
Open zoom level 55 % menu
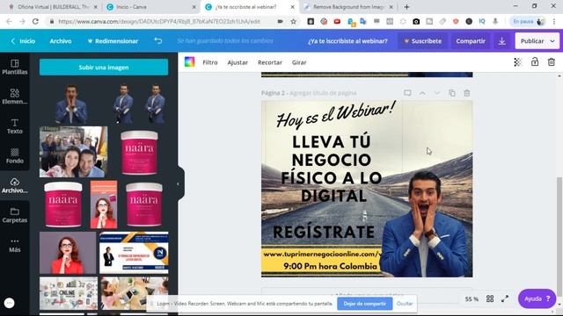click(472, 298)
